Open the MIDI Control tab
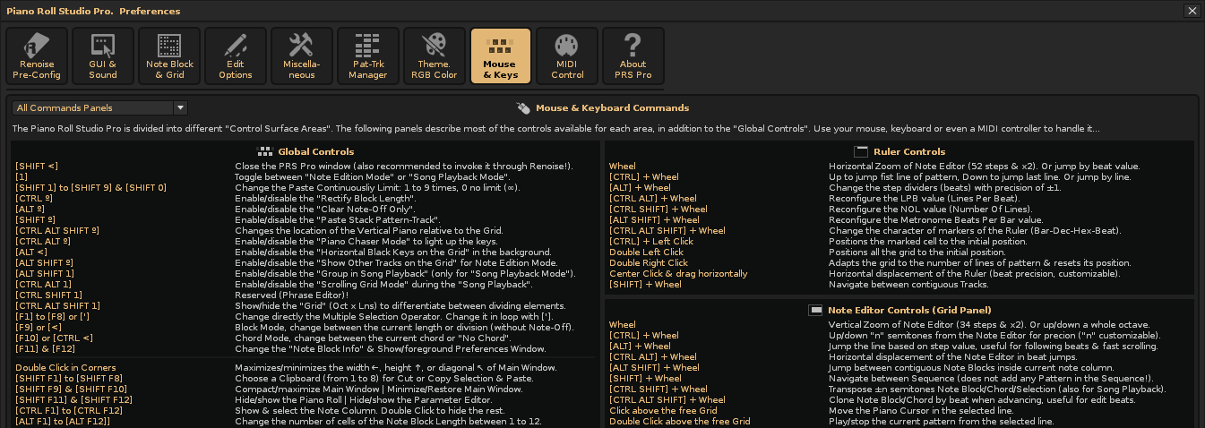1205x428 pixels. pyautogui.click(x=567, y=56)
